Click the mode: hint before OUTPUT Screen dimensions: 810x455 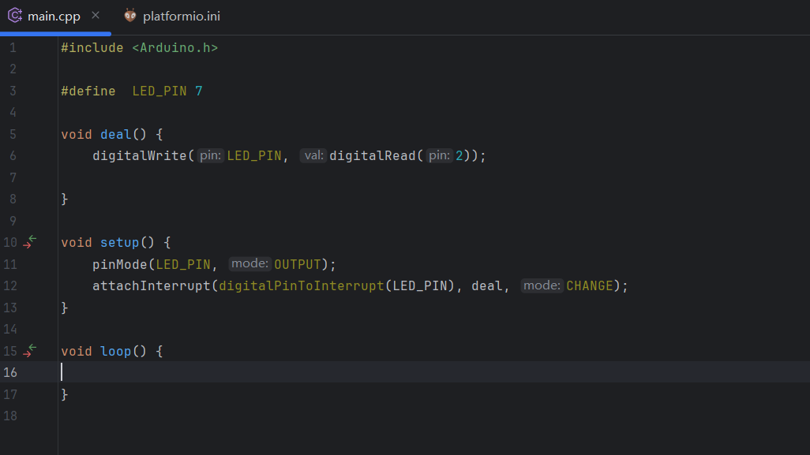point(249,263)
